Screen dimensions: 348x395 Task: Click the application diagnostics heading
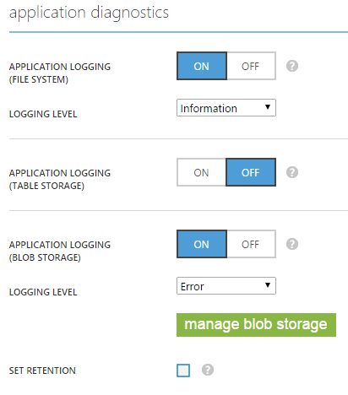[89, 13]
